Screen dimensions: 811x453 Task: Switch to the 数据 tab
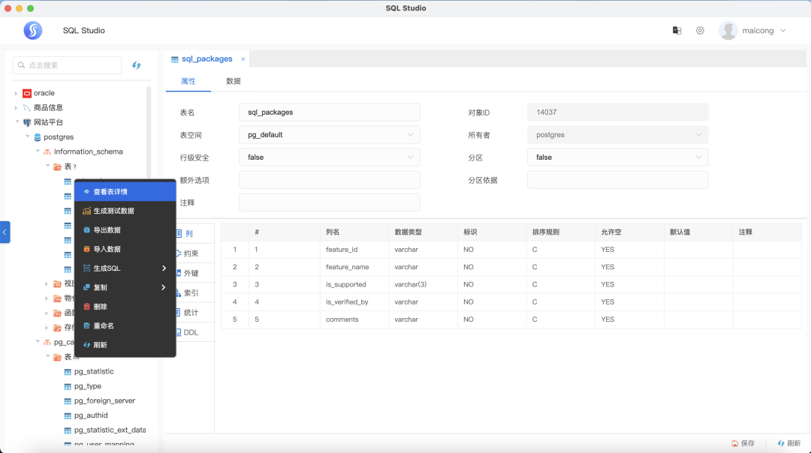coord(234,81)
